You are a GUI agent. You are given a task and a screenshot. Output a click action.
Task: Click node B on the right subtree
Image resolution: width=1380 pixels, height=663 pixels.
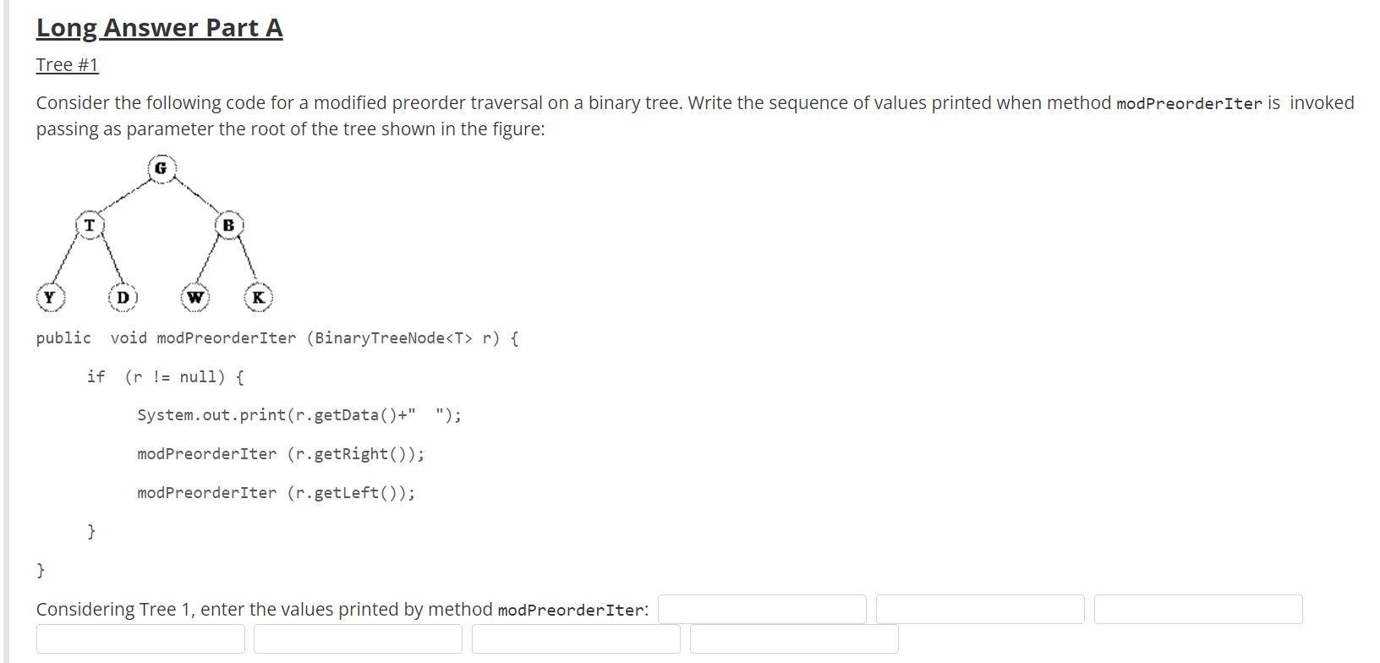coord(229,225)
